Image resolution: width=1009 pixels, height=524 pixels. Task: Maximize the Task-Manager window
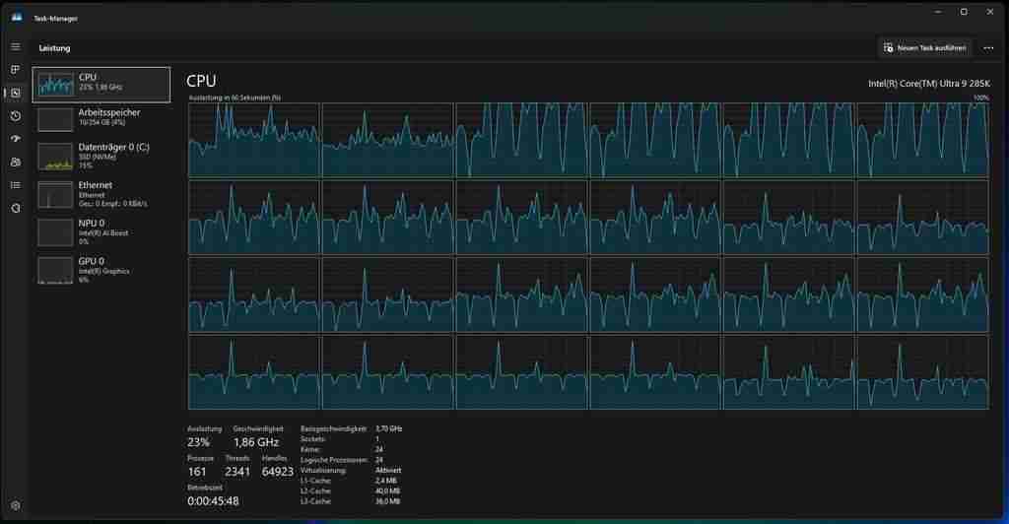[x=964, y=12]
